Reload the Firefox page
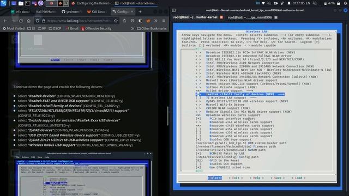This screenshot has width=349, height=196. pos(21,21)
